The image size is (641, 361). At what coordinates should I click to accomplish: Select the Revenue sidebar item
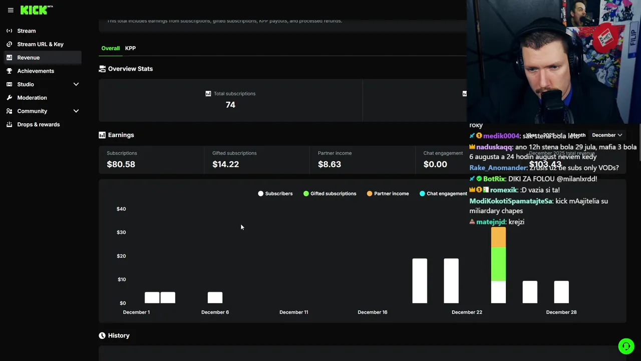[x=42, y=58]
